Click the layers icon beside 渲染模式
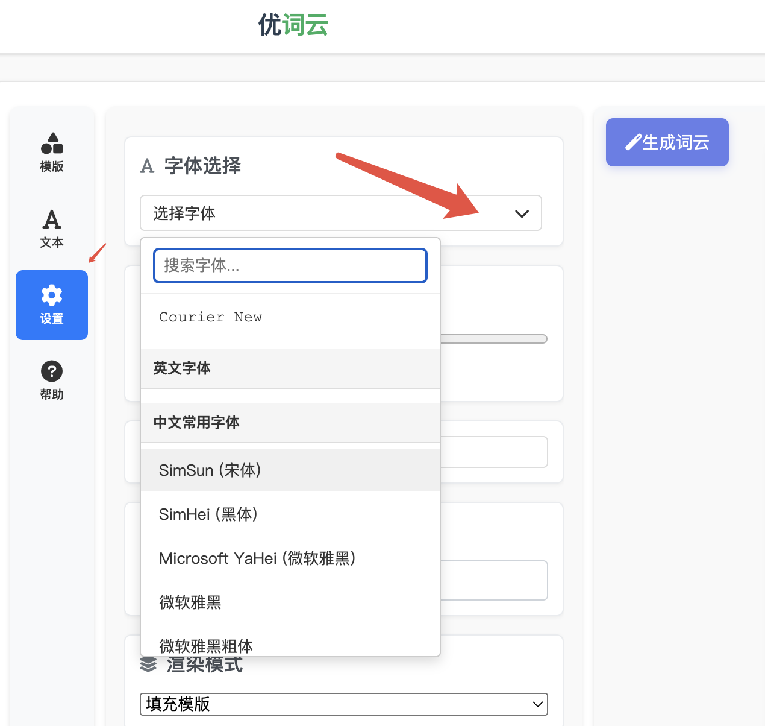 pos(148,665)
